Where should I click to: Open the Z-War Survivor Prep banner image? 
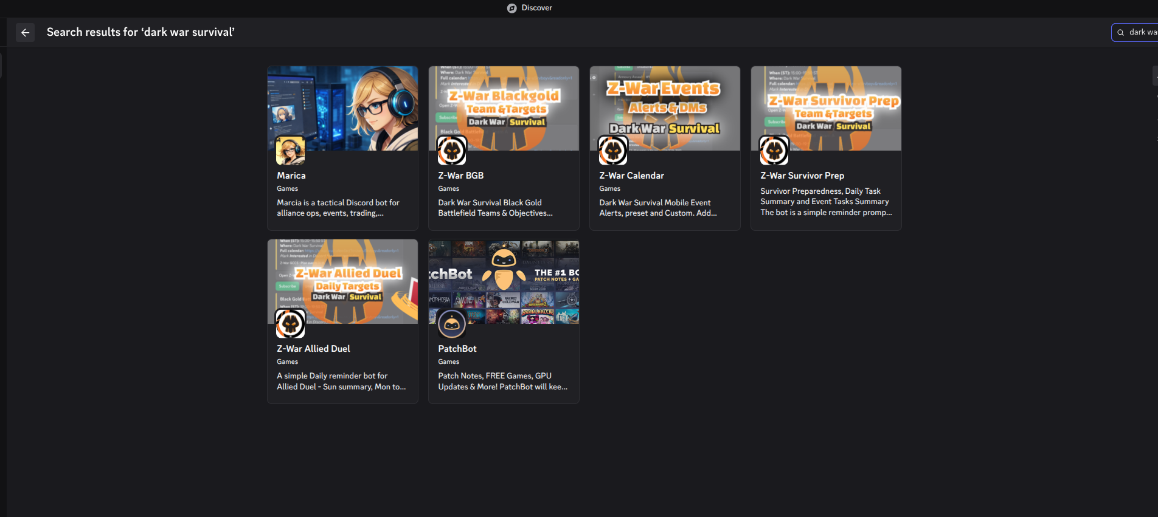pyautogui.click(x=826, y=108)
